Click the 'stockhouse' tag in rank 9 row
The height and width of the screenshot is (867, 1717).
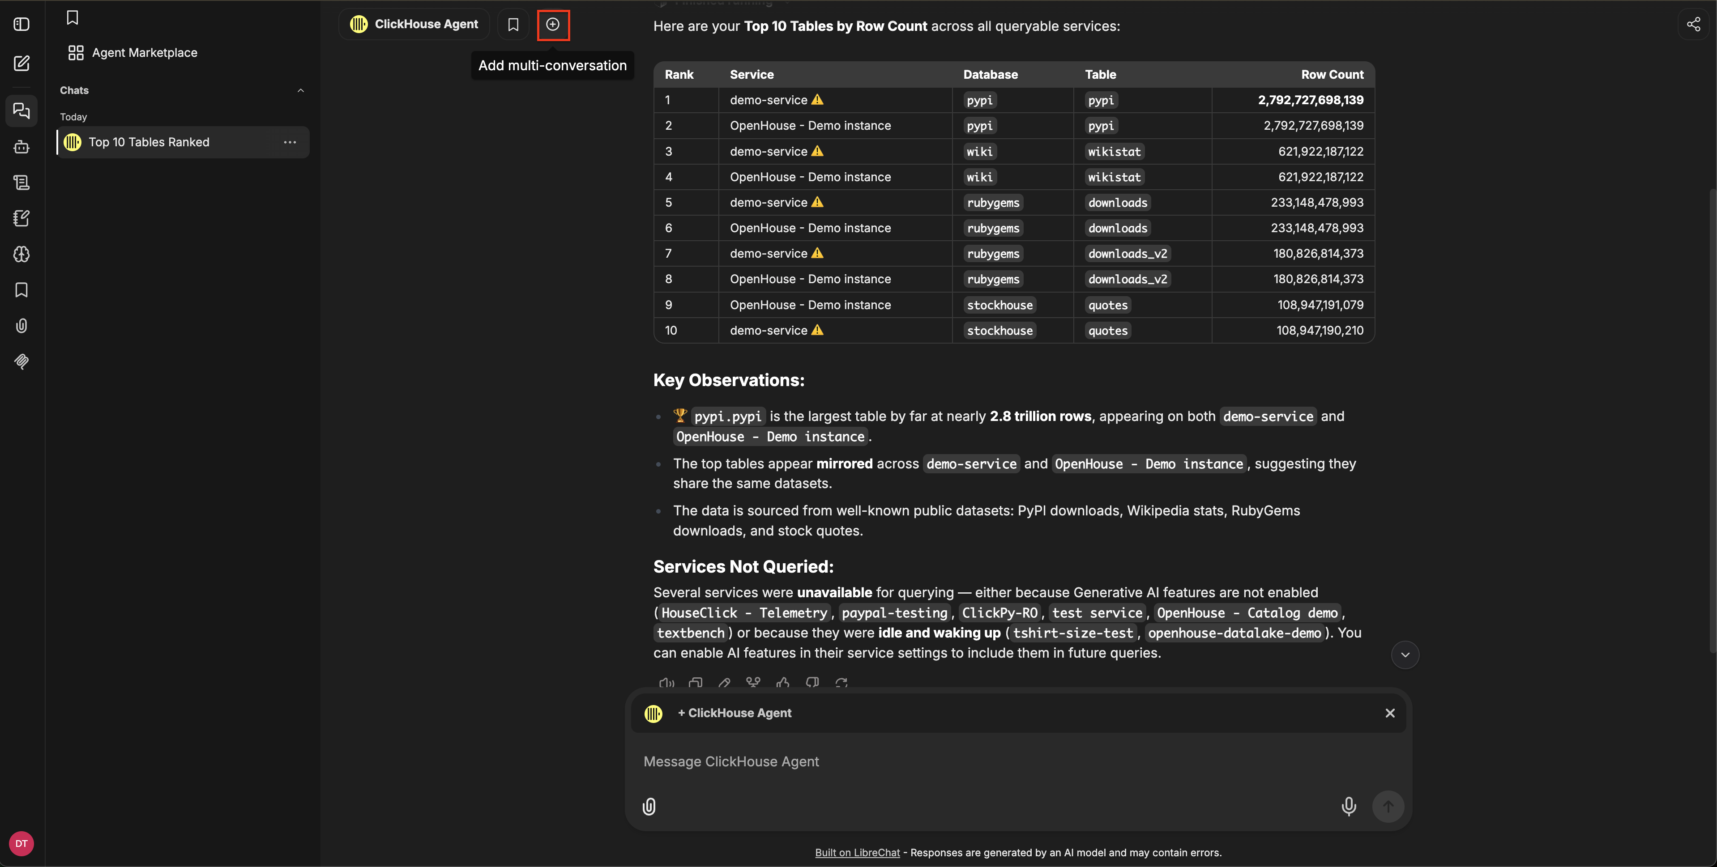click(x=1000, y=305)
